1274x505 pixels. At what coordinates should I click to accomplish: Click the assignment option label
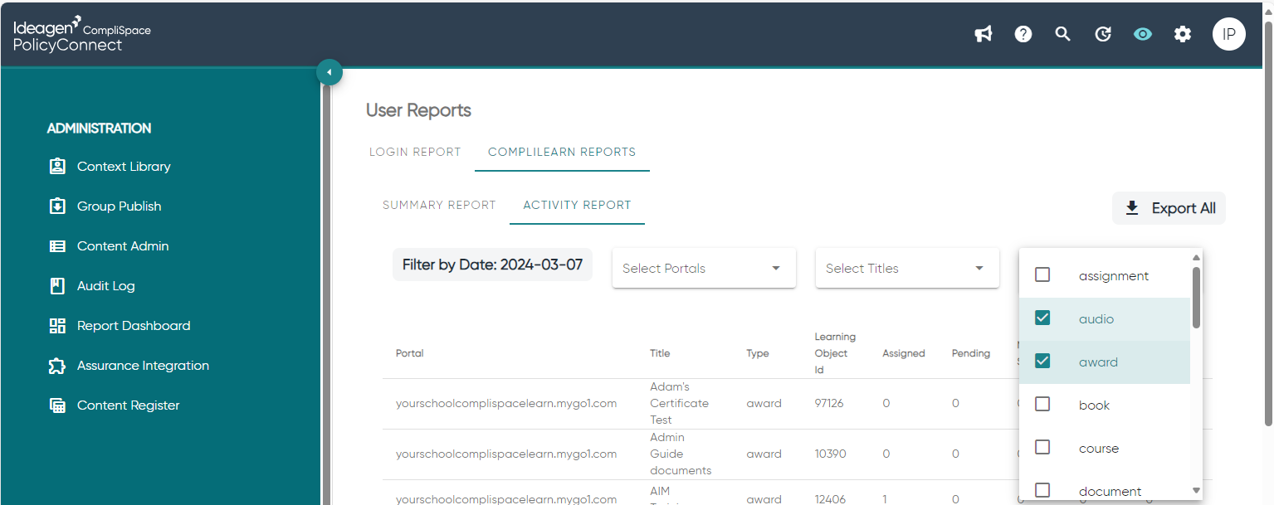1114,276
